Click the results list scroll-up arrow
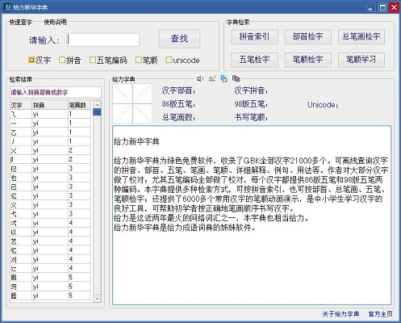Screen dimensions: 401x323 97,104
